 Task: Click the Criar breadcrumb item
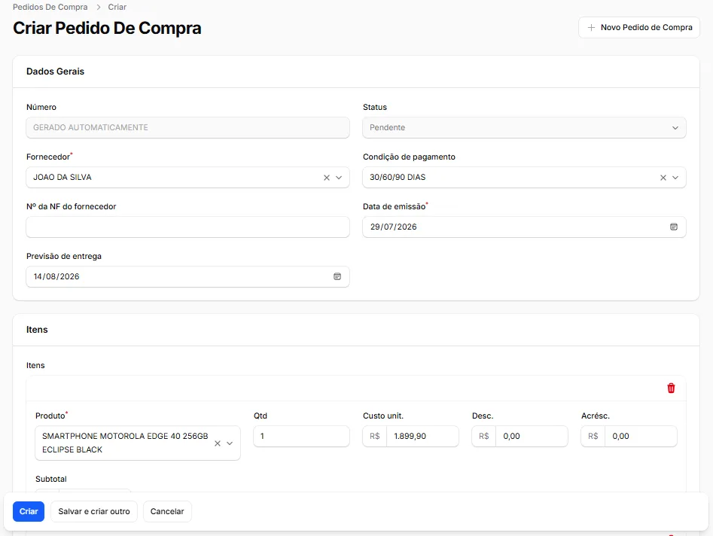(x=117, y=8)
